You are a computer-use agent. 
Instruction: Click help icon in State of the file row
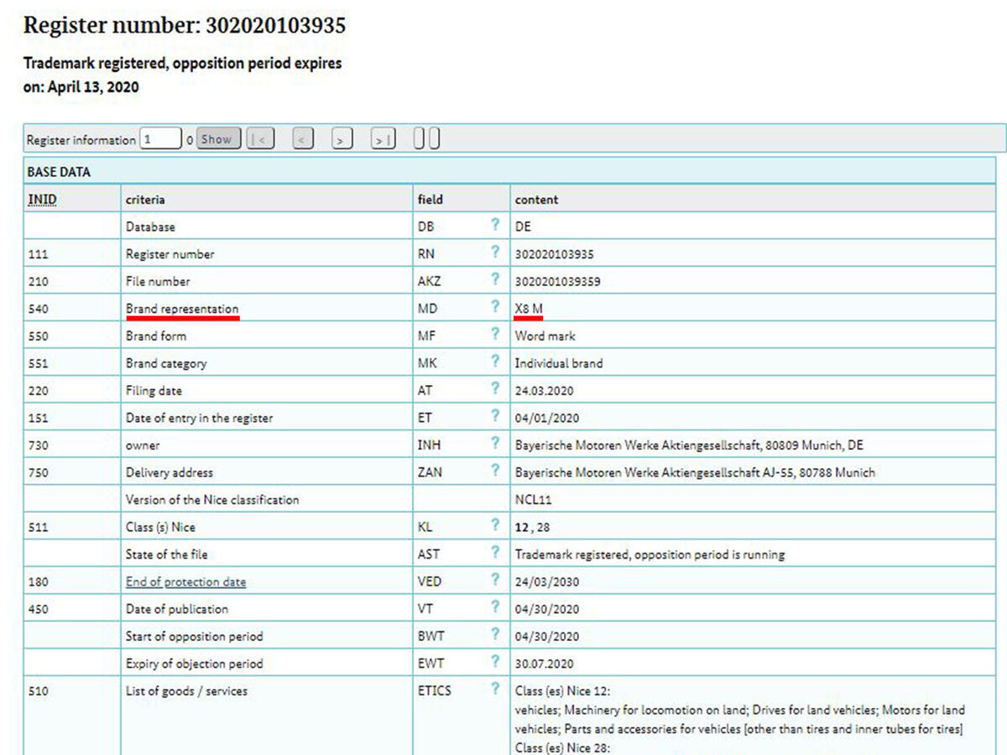(x=495, y=553)
